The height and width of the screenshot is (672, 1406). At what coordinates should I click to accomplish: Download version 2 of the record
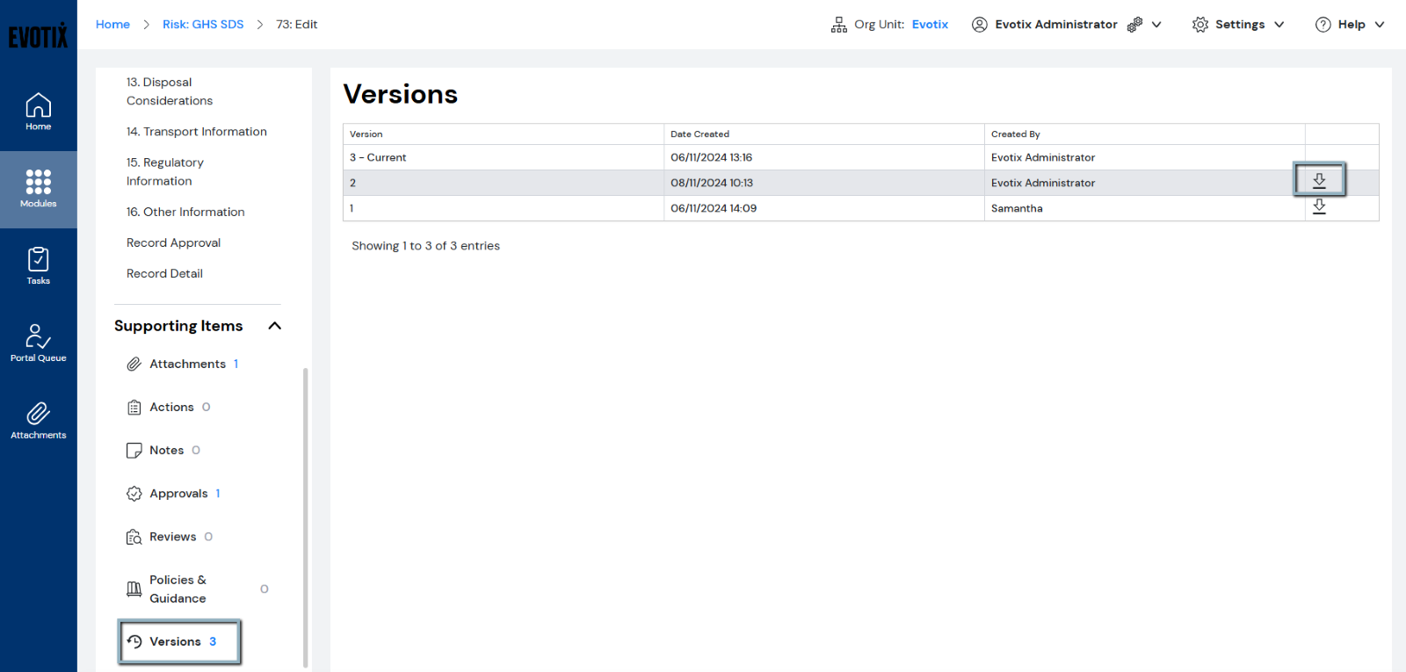1319,180
